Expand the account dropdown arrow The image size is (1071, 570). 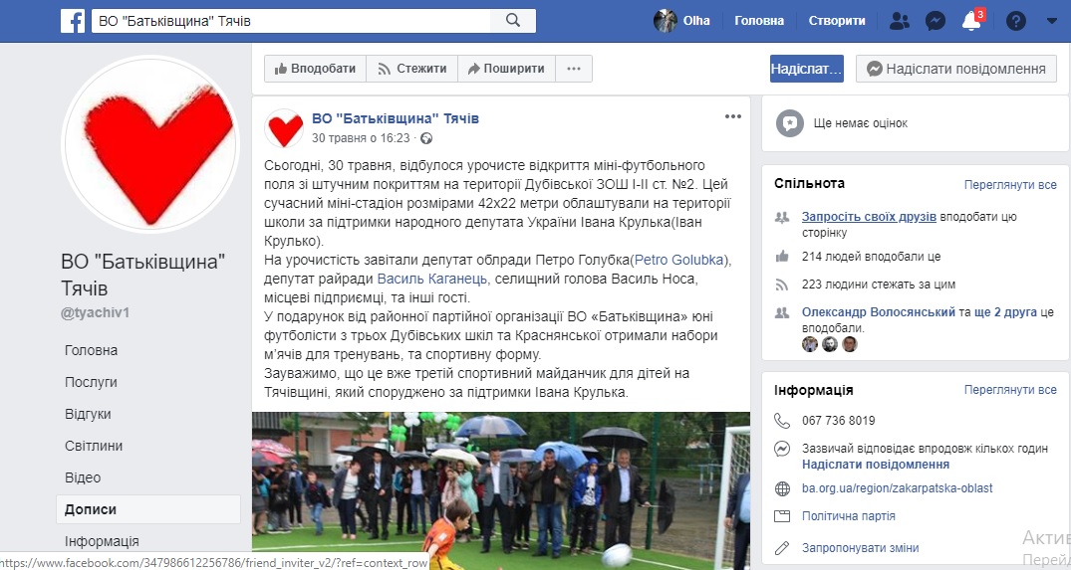pos(1052,21)
